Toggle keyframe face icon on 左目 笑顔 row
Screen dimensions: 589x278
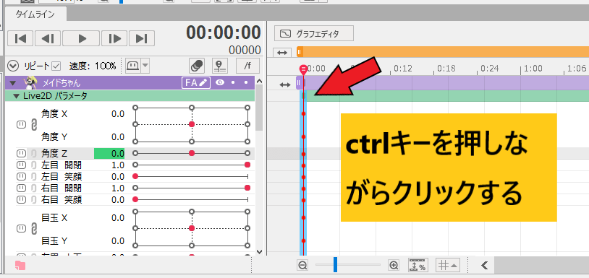[22, 176]
